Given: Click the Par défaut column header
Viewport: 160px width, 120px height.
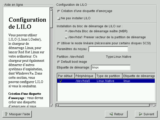Looking at the screenshot, I should pyautogui.click(x=66, y=76).
